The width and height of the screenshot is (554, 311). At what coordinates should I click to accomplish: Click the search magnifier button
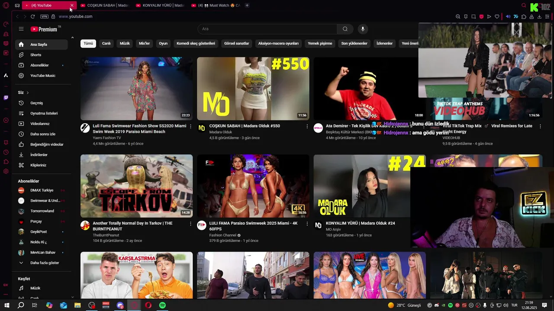click(345, 29)
